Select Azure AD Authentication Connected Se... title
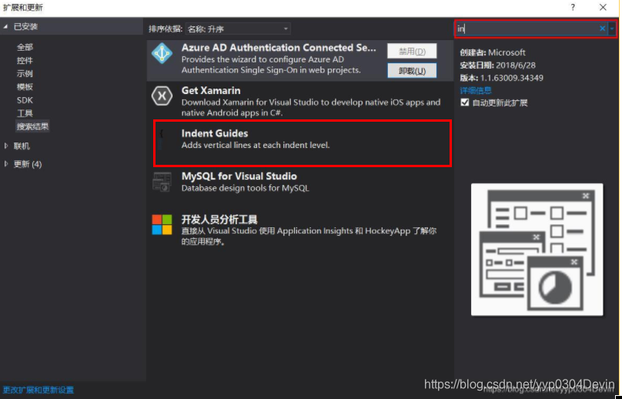 click(x=279, y=48)
